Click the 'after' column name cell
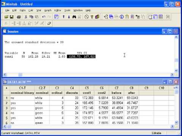This screenshot has width=182, height=136. coord(132,93)
